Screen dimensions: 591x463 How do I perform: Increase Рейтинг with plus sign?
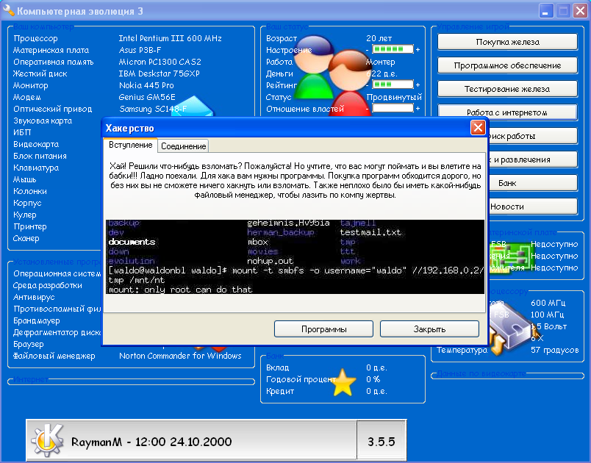pyautogui.click(x=418, y=85)
